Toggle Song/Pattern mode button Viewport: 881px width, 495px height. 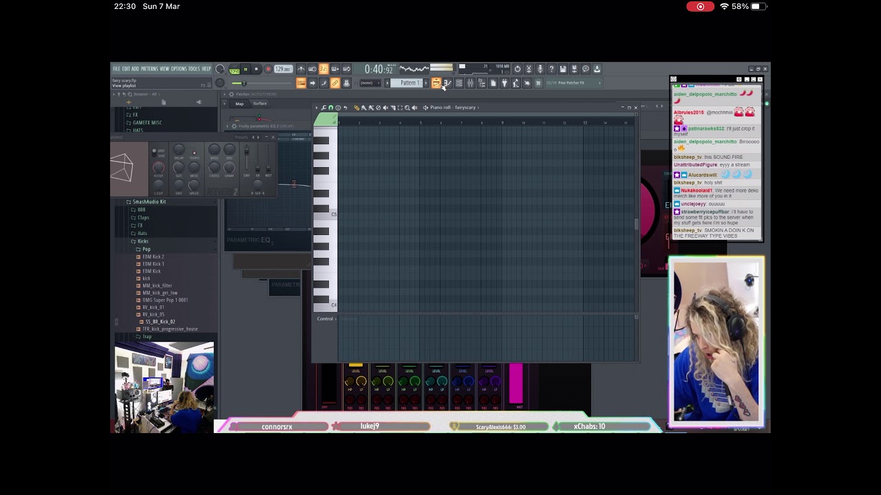(235, 69)
